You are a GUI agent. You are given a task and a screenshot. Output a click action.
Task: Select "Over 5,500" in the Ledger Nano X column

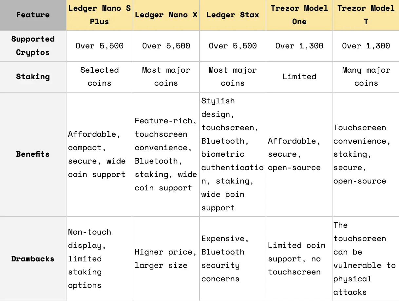pyautogui.click(x=166, y=46)
